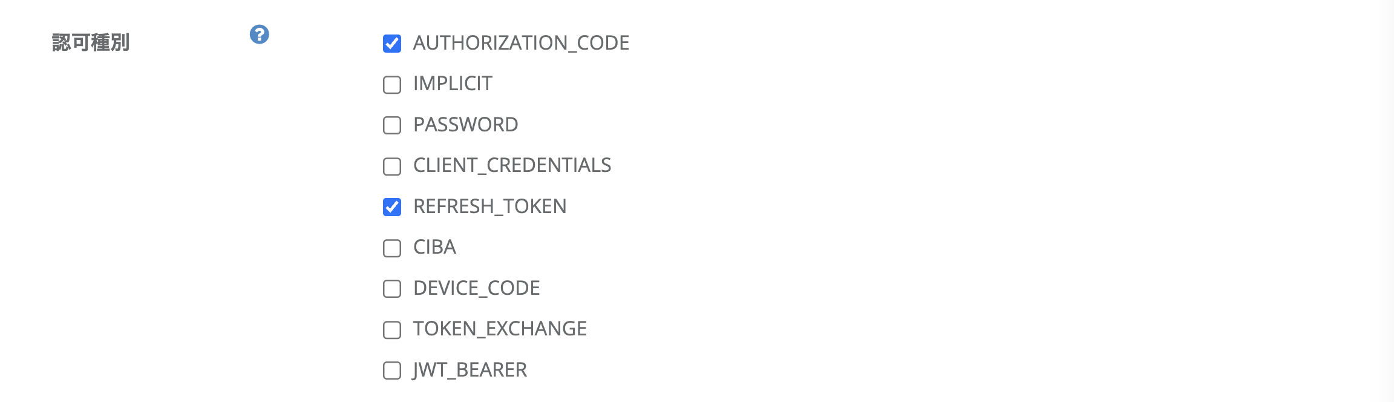Select the JWT_BEARER checkbox box

tap(392, 371)
